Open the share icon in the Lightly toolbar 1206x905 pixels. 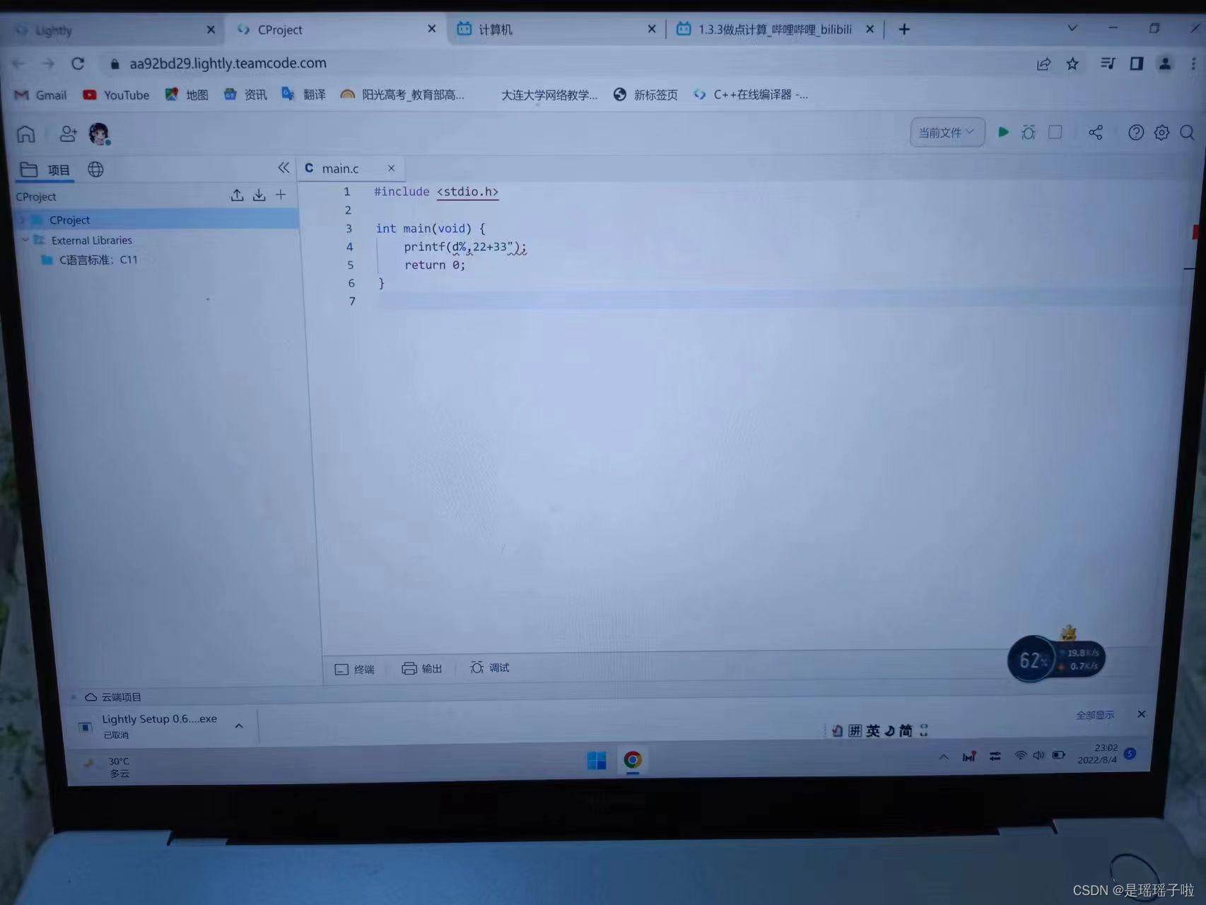pos(1096,132)
